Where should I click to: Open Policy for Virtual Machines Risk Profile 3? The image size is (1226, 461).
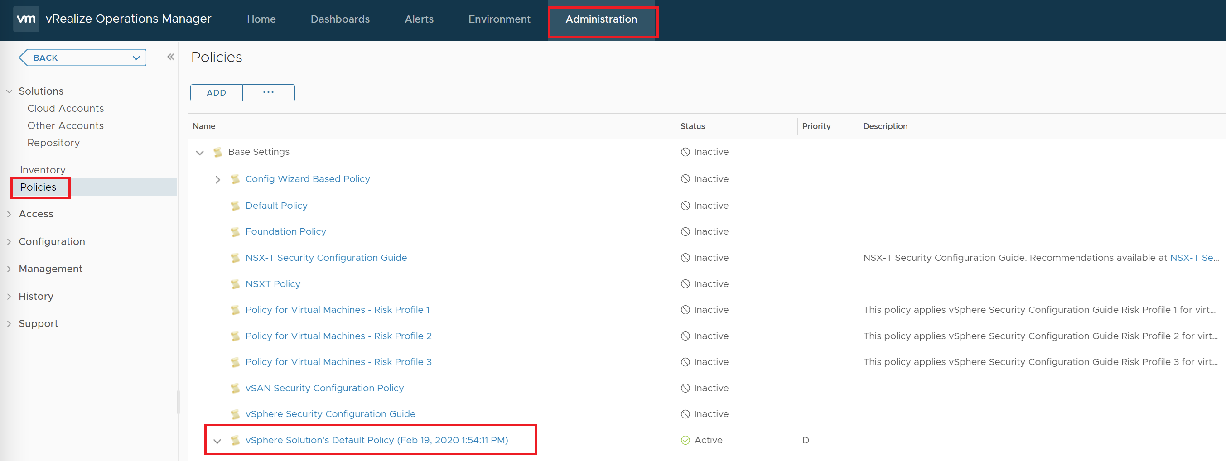338,361
